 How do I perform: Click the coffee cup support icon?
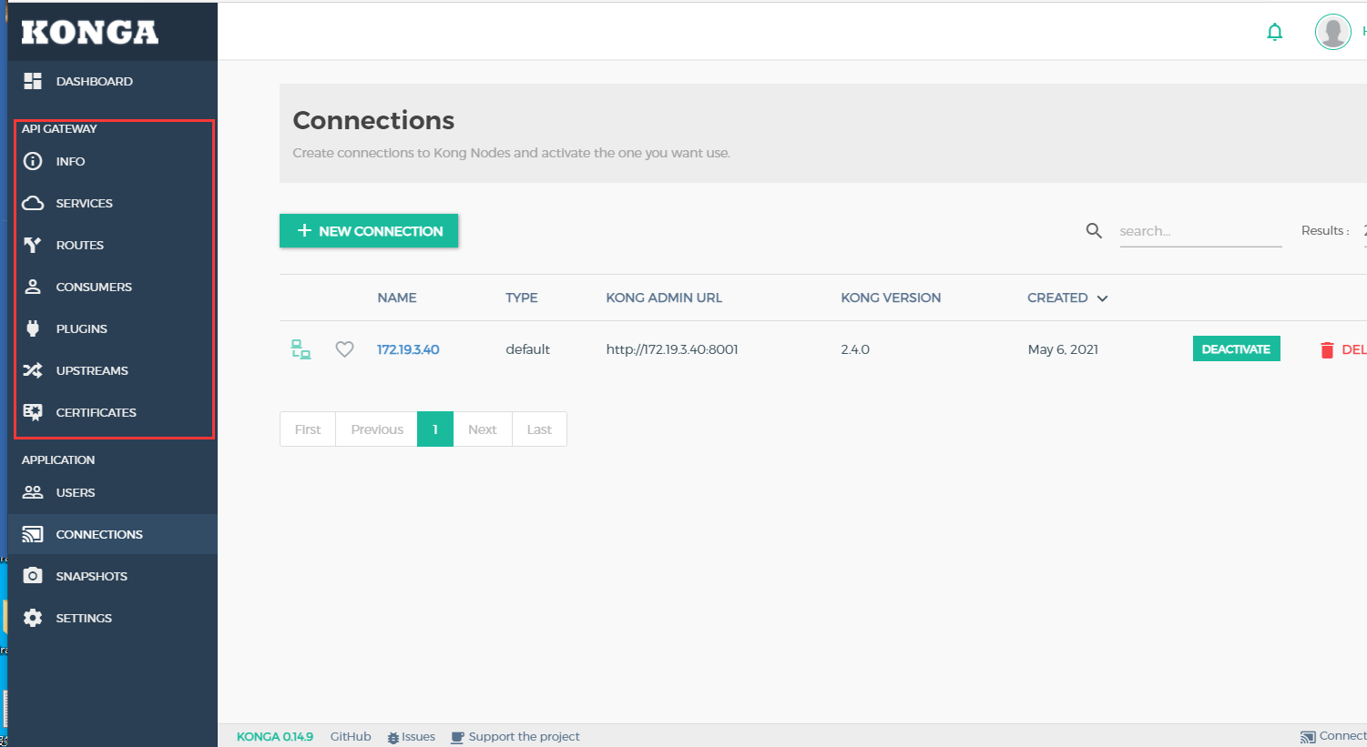[457, 737]
